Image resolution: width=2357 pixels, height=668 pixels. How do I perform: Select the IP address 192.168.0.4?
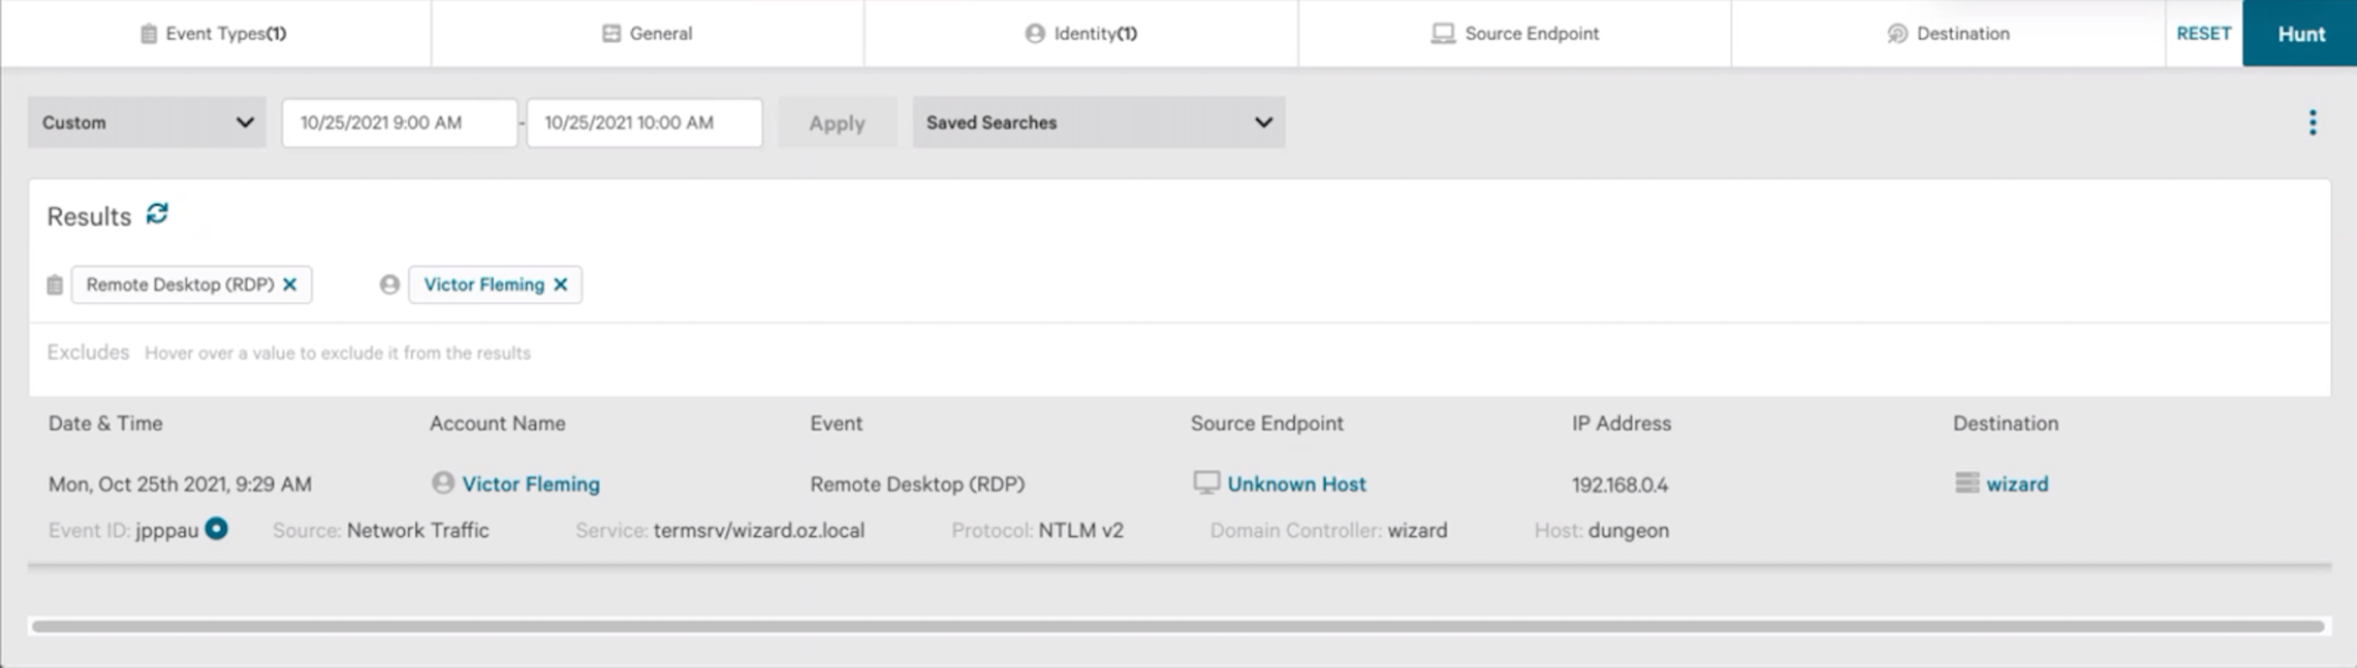coord(1620,485)
